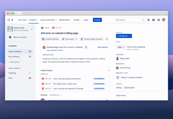173x119 pixels.
Task: Open the settings gear icon
Action: pos(159,20)
